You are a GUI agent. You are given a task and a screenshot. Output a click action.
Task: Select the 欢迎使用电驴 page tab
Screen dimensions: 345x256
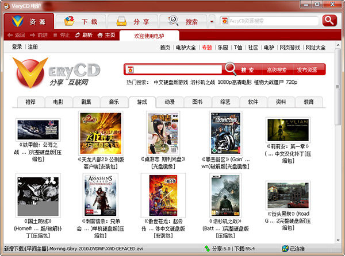pyautogui.click(x=149, y=36)
